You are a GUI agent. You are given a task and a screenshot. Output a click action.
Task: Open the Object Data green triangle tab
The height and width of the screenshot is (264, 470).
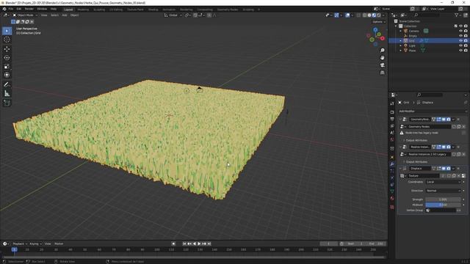coord(392,191)
